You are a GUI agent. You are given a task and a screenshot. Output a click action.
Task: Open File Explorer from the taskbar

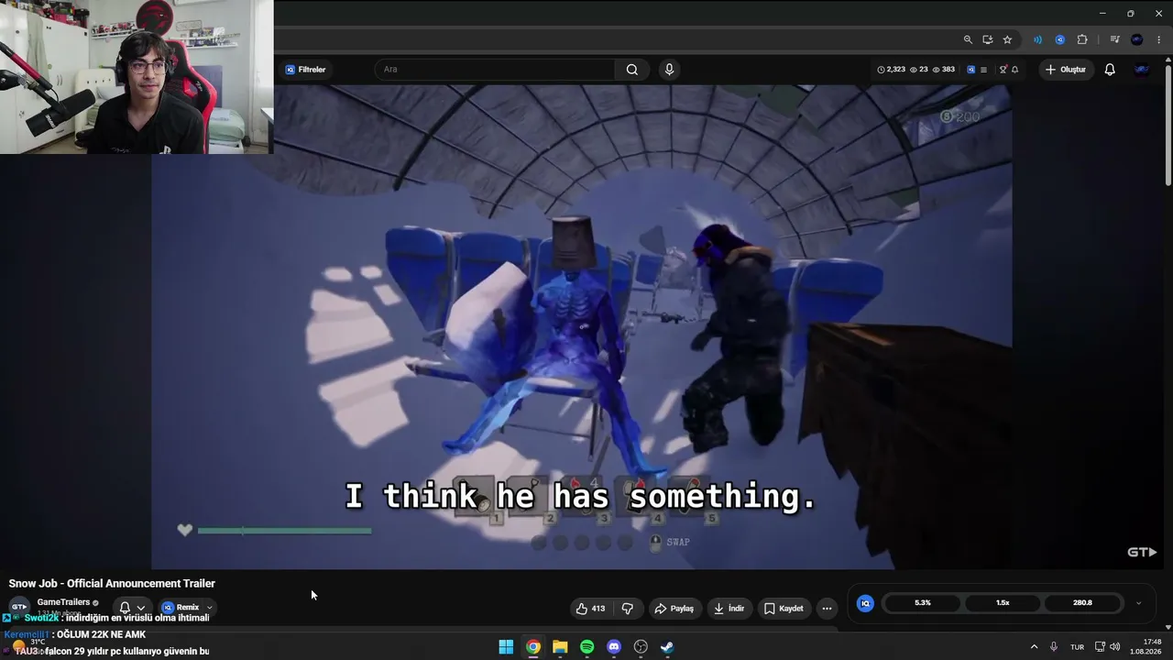tap(560, 647)
